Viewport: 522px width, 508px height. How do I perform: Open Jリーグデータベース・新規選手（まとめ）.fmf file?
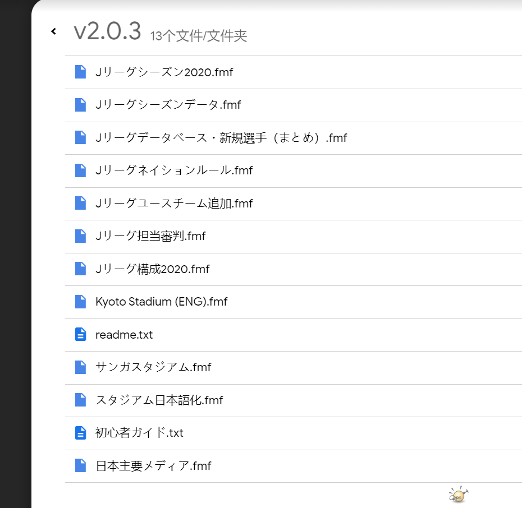tap(221, 137)
